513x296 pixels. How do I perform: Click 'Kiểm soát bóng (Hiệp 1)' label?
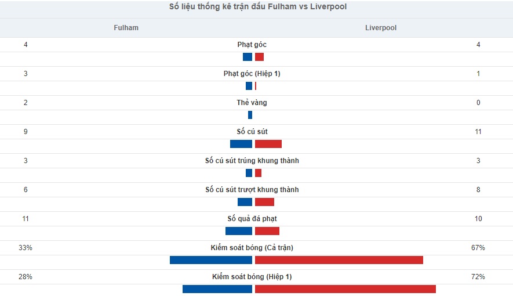pyautogui.click(x=252, y=277)
